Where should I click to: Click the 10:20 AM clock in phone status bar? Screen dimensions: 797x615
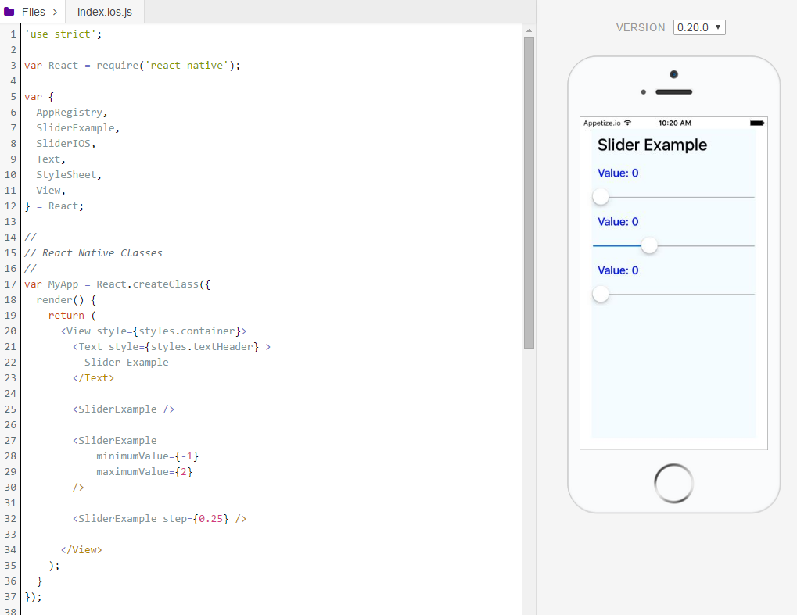coord(674,123)
